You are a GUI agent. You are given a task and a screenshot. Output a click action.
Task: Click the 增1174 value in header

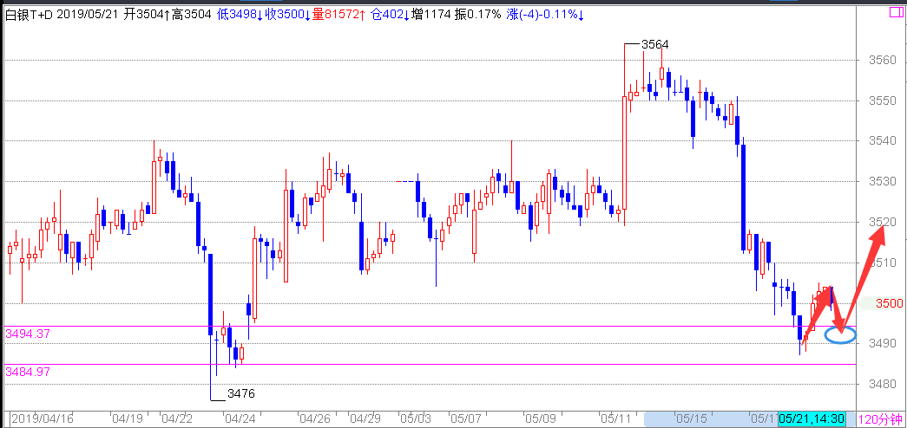[x=431, y=15]
